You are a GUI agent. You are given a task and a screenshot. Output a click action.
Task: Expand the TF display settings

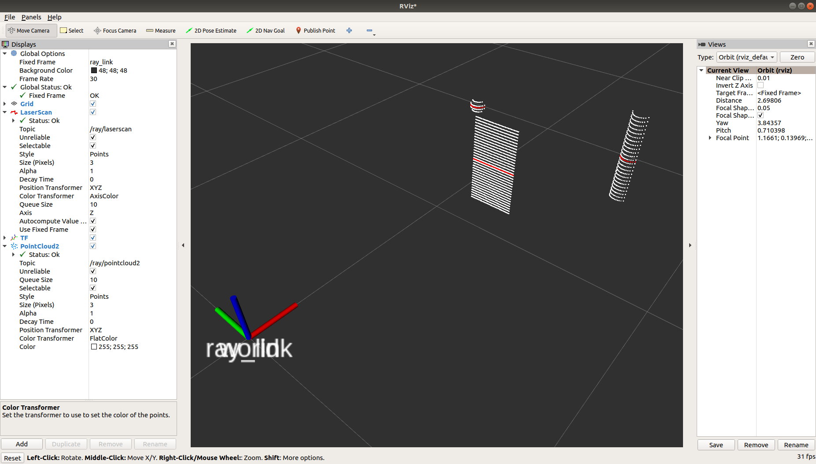[x=4, y=238]
